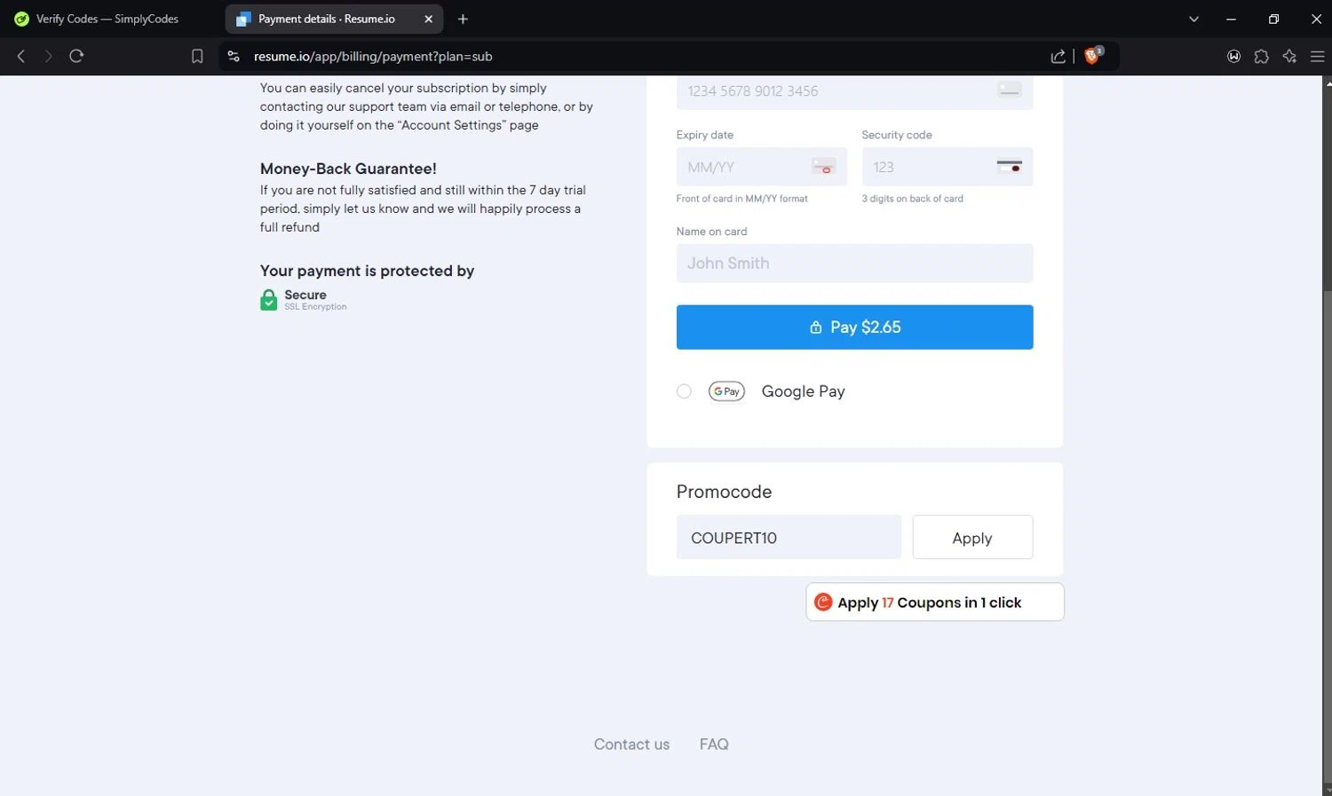Click the share page icon
The height and width of the screenshot is (796, 1332).
[1058, 56]
